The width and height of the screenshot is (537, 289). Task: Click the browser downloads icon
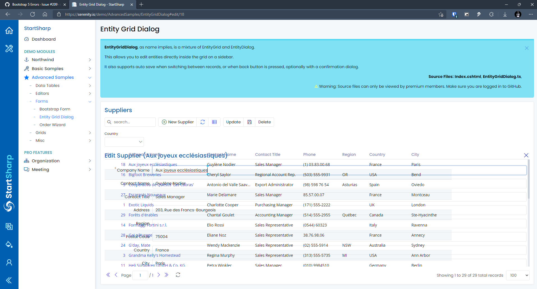coord(505,14)
